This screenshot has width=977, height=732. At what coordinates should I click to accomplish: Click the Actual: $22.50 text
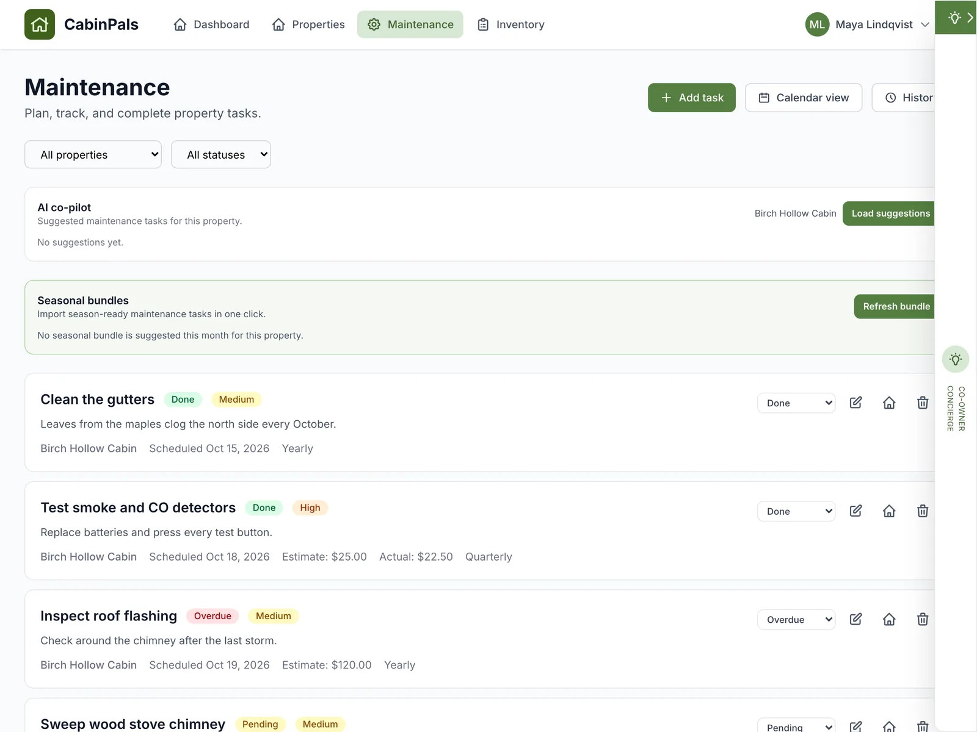pyautogui.click(x=416, y=557)
